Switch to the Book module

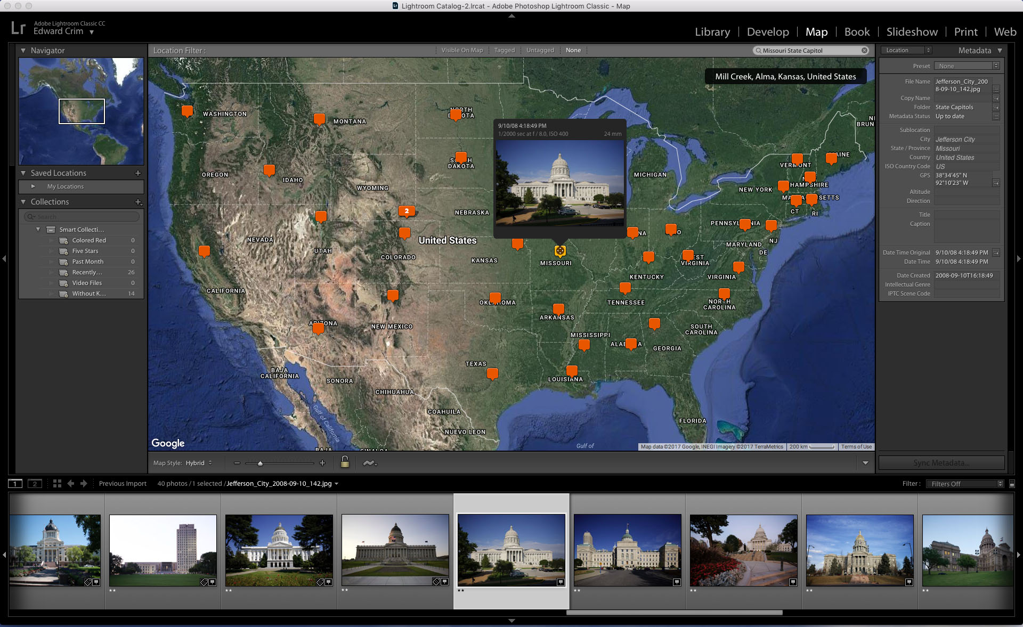857,32
